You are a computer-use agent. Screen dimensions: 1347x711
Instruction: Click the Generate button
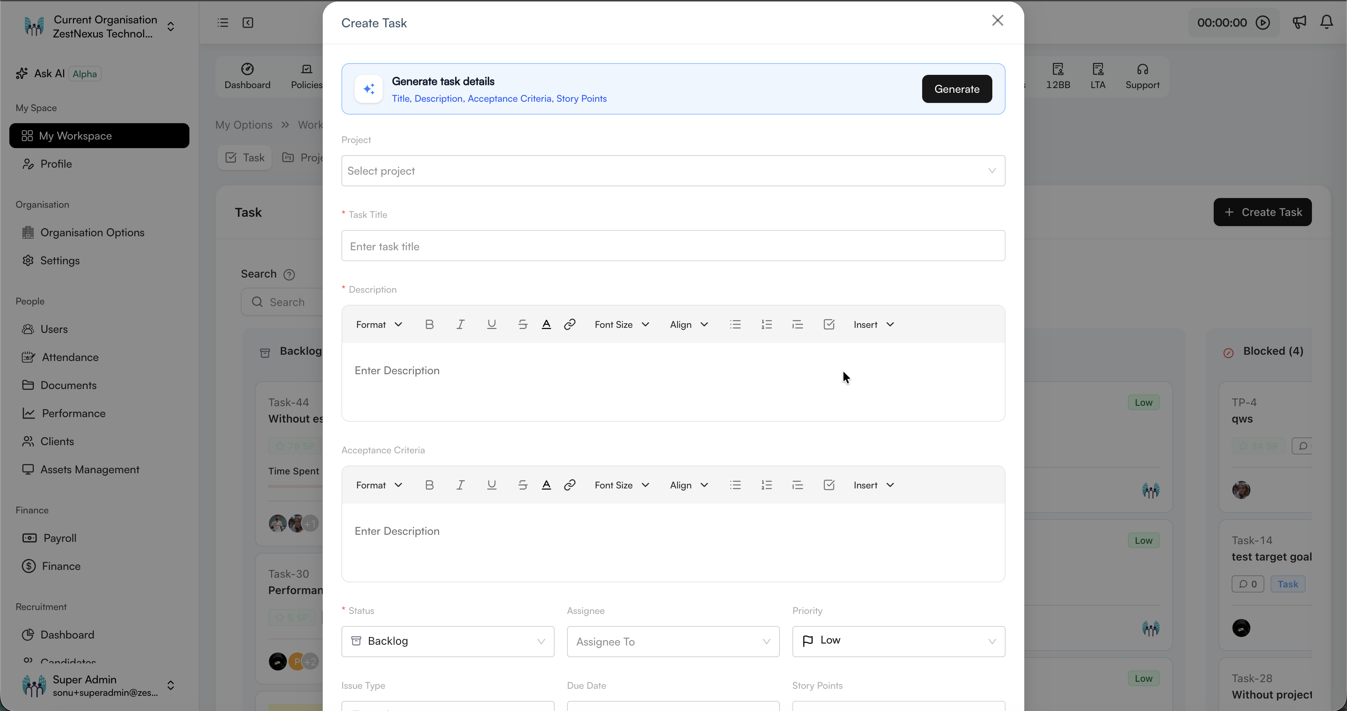click(x=956, y=89)
